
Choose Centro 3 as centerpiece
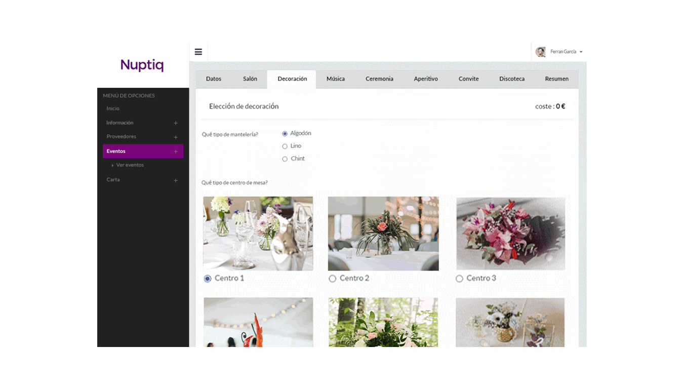tap(459, 279)
